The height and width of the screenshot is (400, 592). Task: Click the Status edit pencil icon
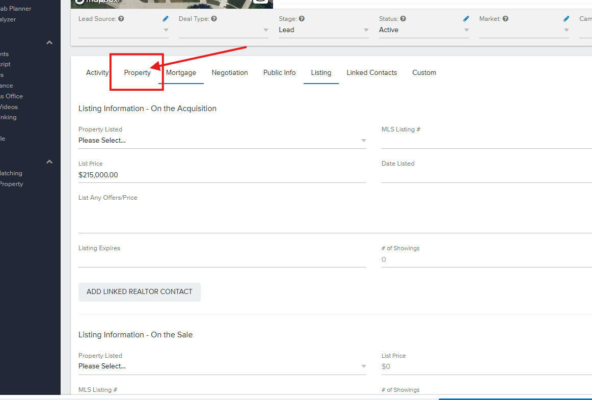pyautogui.click(x=466, y=19)
